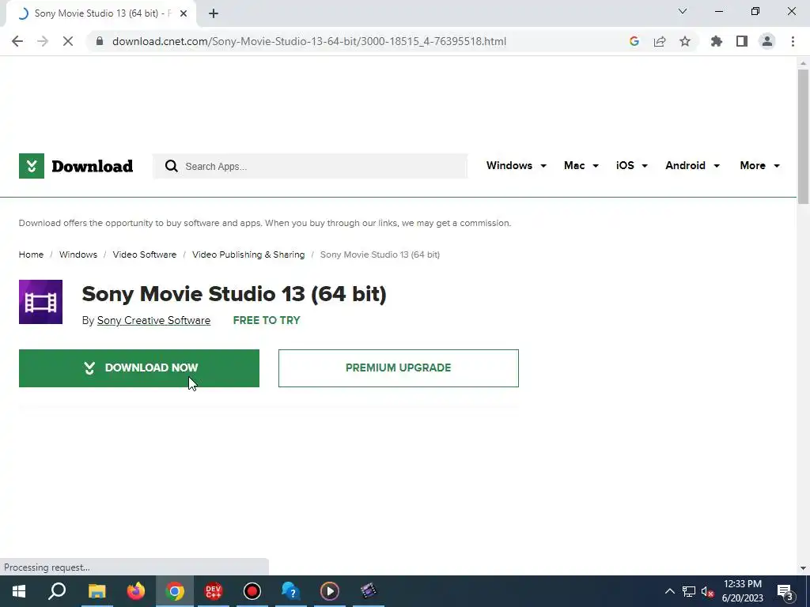Close the Sony Movie Studio tab

(184, 13)
